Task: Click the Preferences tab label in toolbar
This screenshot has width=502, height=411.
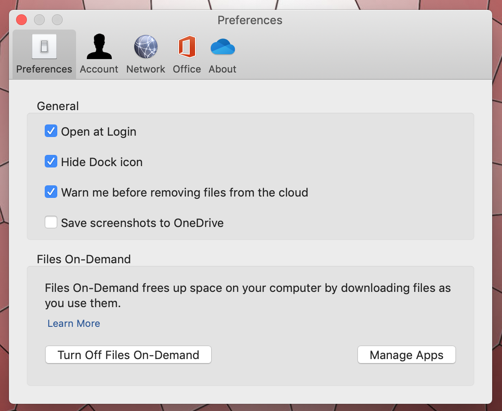Action: coord(44,69)
